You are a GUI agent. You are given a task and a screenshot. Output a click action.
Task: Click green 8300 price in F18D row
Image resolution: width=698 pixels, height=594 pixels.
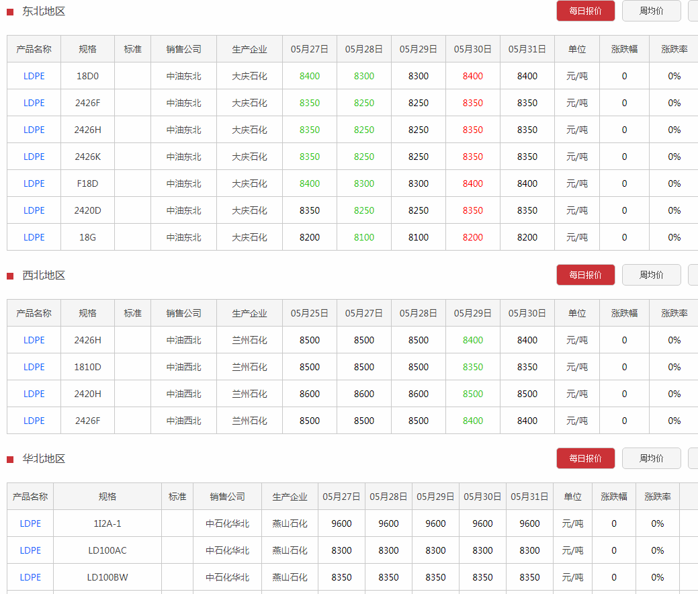(363, 183)
